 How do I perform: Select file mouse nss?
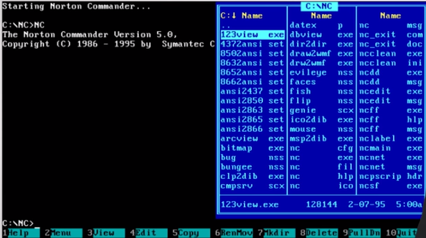(x=321, y=129)
